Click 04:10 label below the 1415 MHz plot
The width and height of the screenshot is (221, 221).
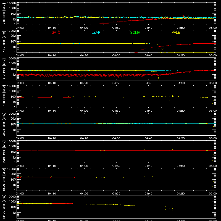tap(52, 111)
